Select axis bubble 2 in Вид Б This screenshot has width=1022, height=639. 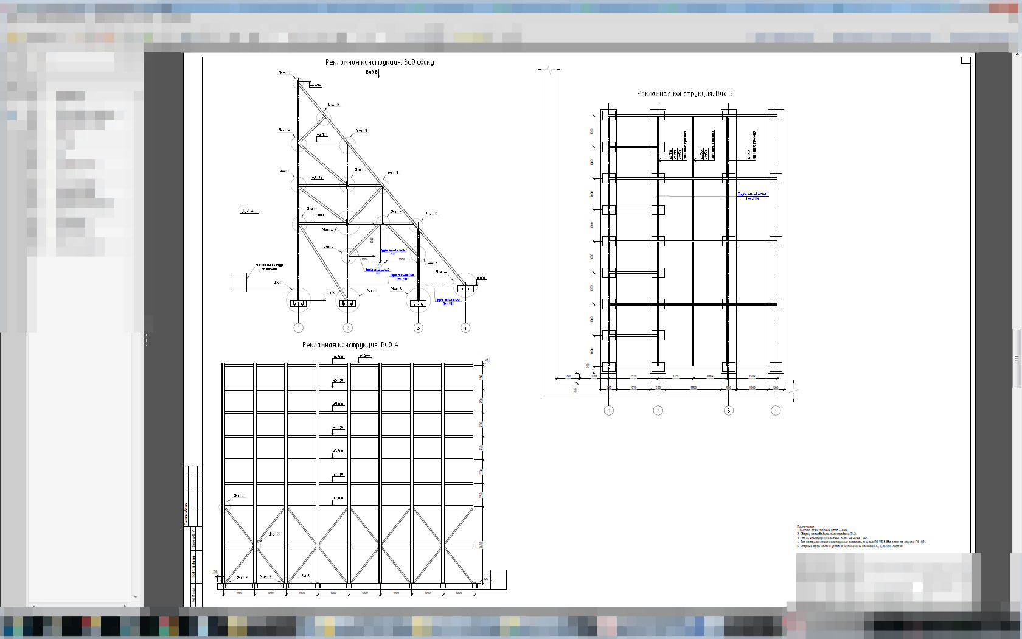point(658,411)
